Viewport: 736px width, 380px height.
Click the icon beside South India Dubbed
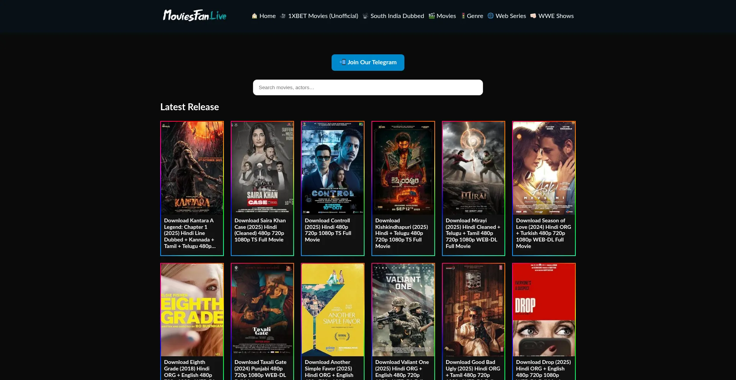(365, 16)
